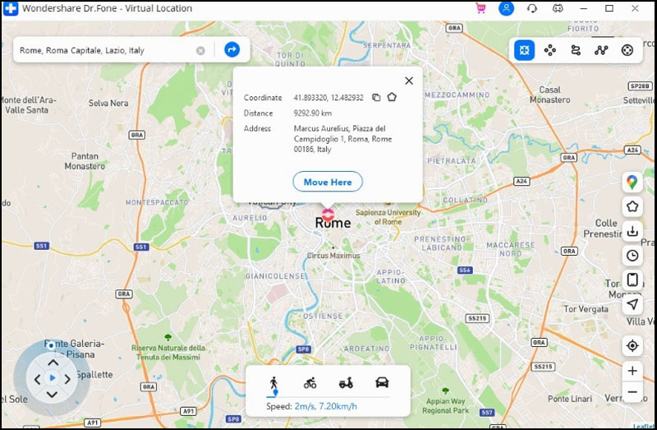Select the One-Stop Route mode
Screen dimensions: 657x430
(576, 50)
